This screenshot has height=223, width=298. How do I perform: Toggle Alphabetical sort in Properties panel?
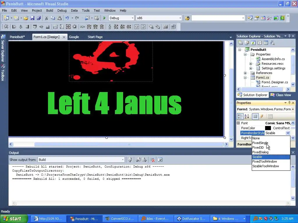(247, 116)
